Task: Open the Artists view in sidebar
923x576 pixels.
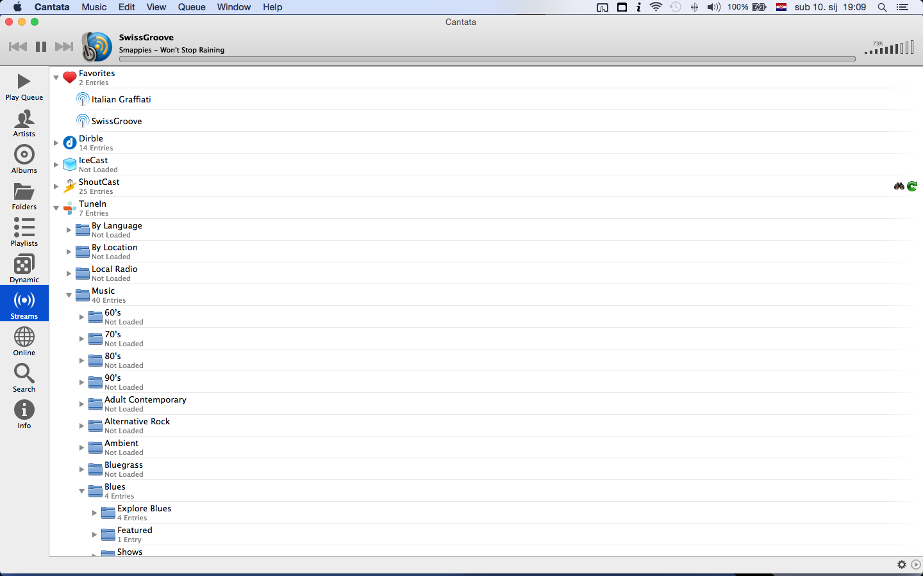Action: click(x=24, y=123)
